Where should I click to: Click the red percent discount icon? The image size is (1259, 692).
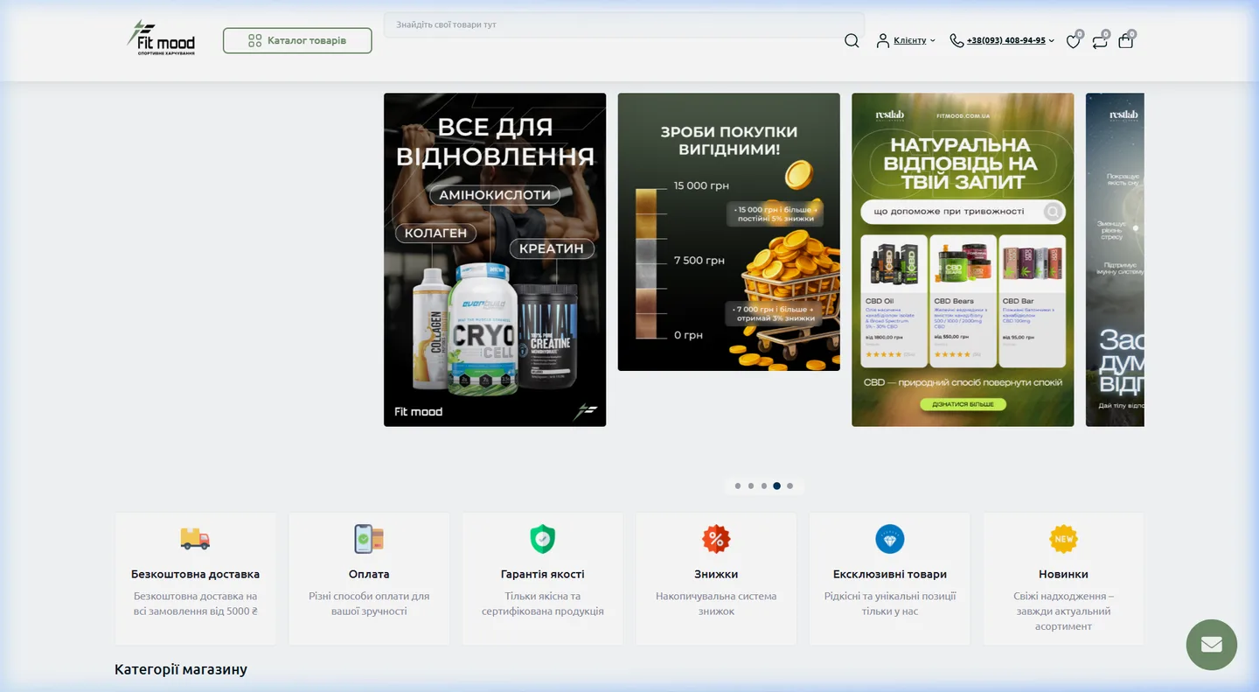(x=716, y=539)
